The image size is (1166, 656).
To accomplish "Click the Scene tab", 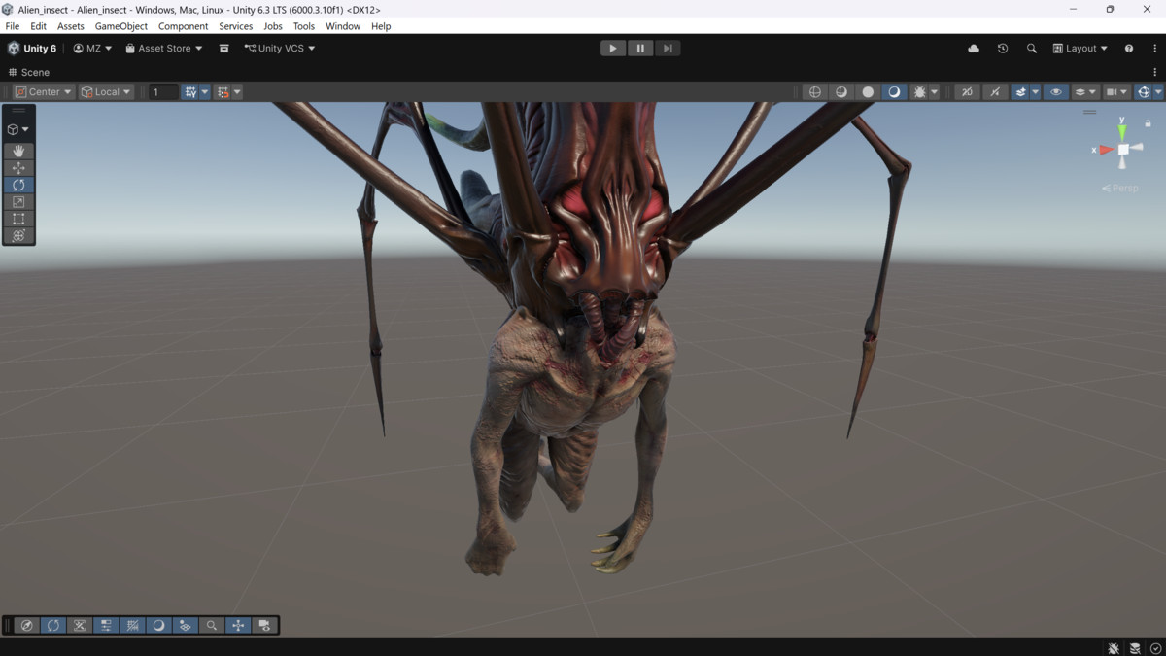I will click(29, 72).
